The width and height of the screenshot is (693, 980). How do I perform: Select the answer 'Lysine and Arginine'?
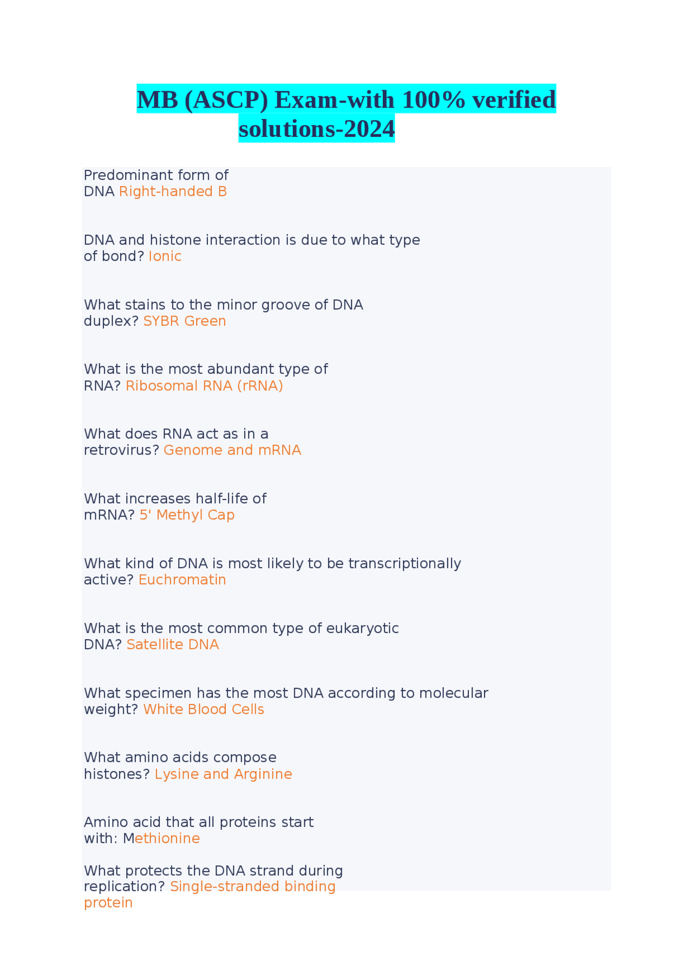click(223, 774)
